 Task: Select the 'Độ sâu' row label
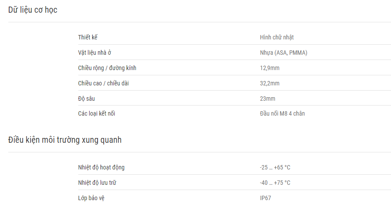pyautogui.click(x=86, y=99)
